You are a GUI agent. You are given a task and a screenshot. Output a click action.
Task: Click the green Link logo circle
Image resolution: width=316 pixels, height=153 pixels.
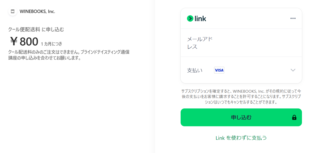(190, 18)
